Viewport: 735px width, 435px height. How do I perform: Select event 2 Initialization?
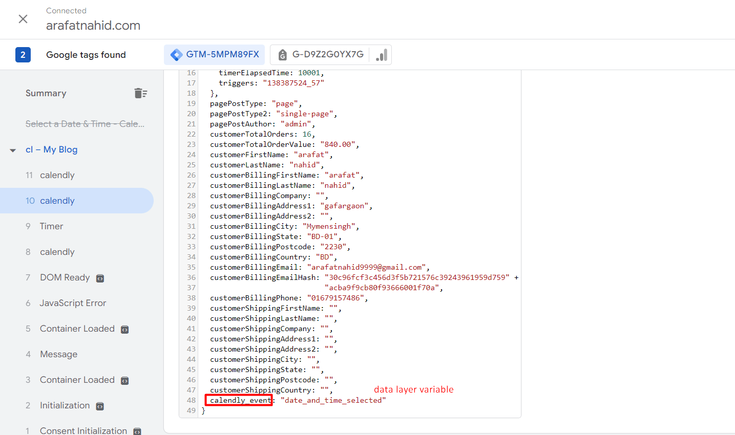pos(77,405)
